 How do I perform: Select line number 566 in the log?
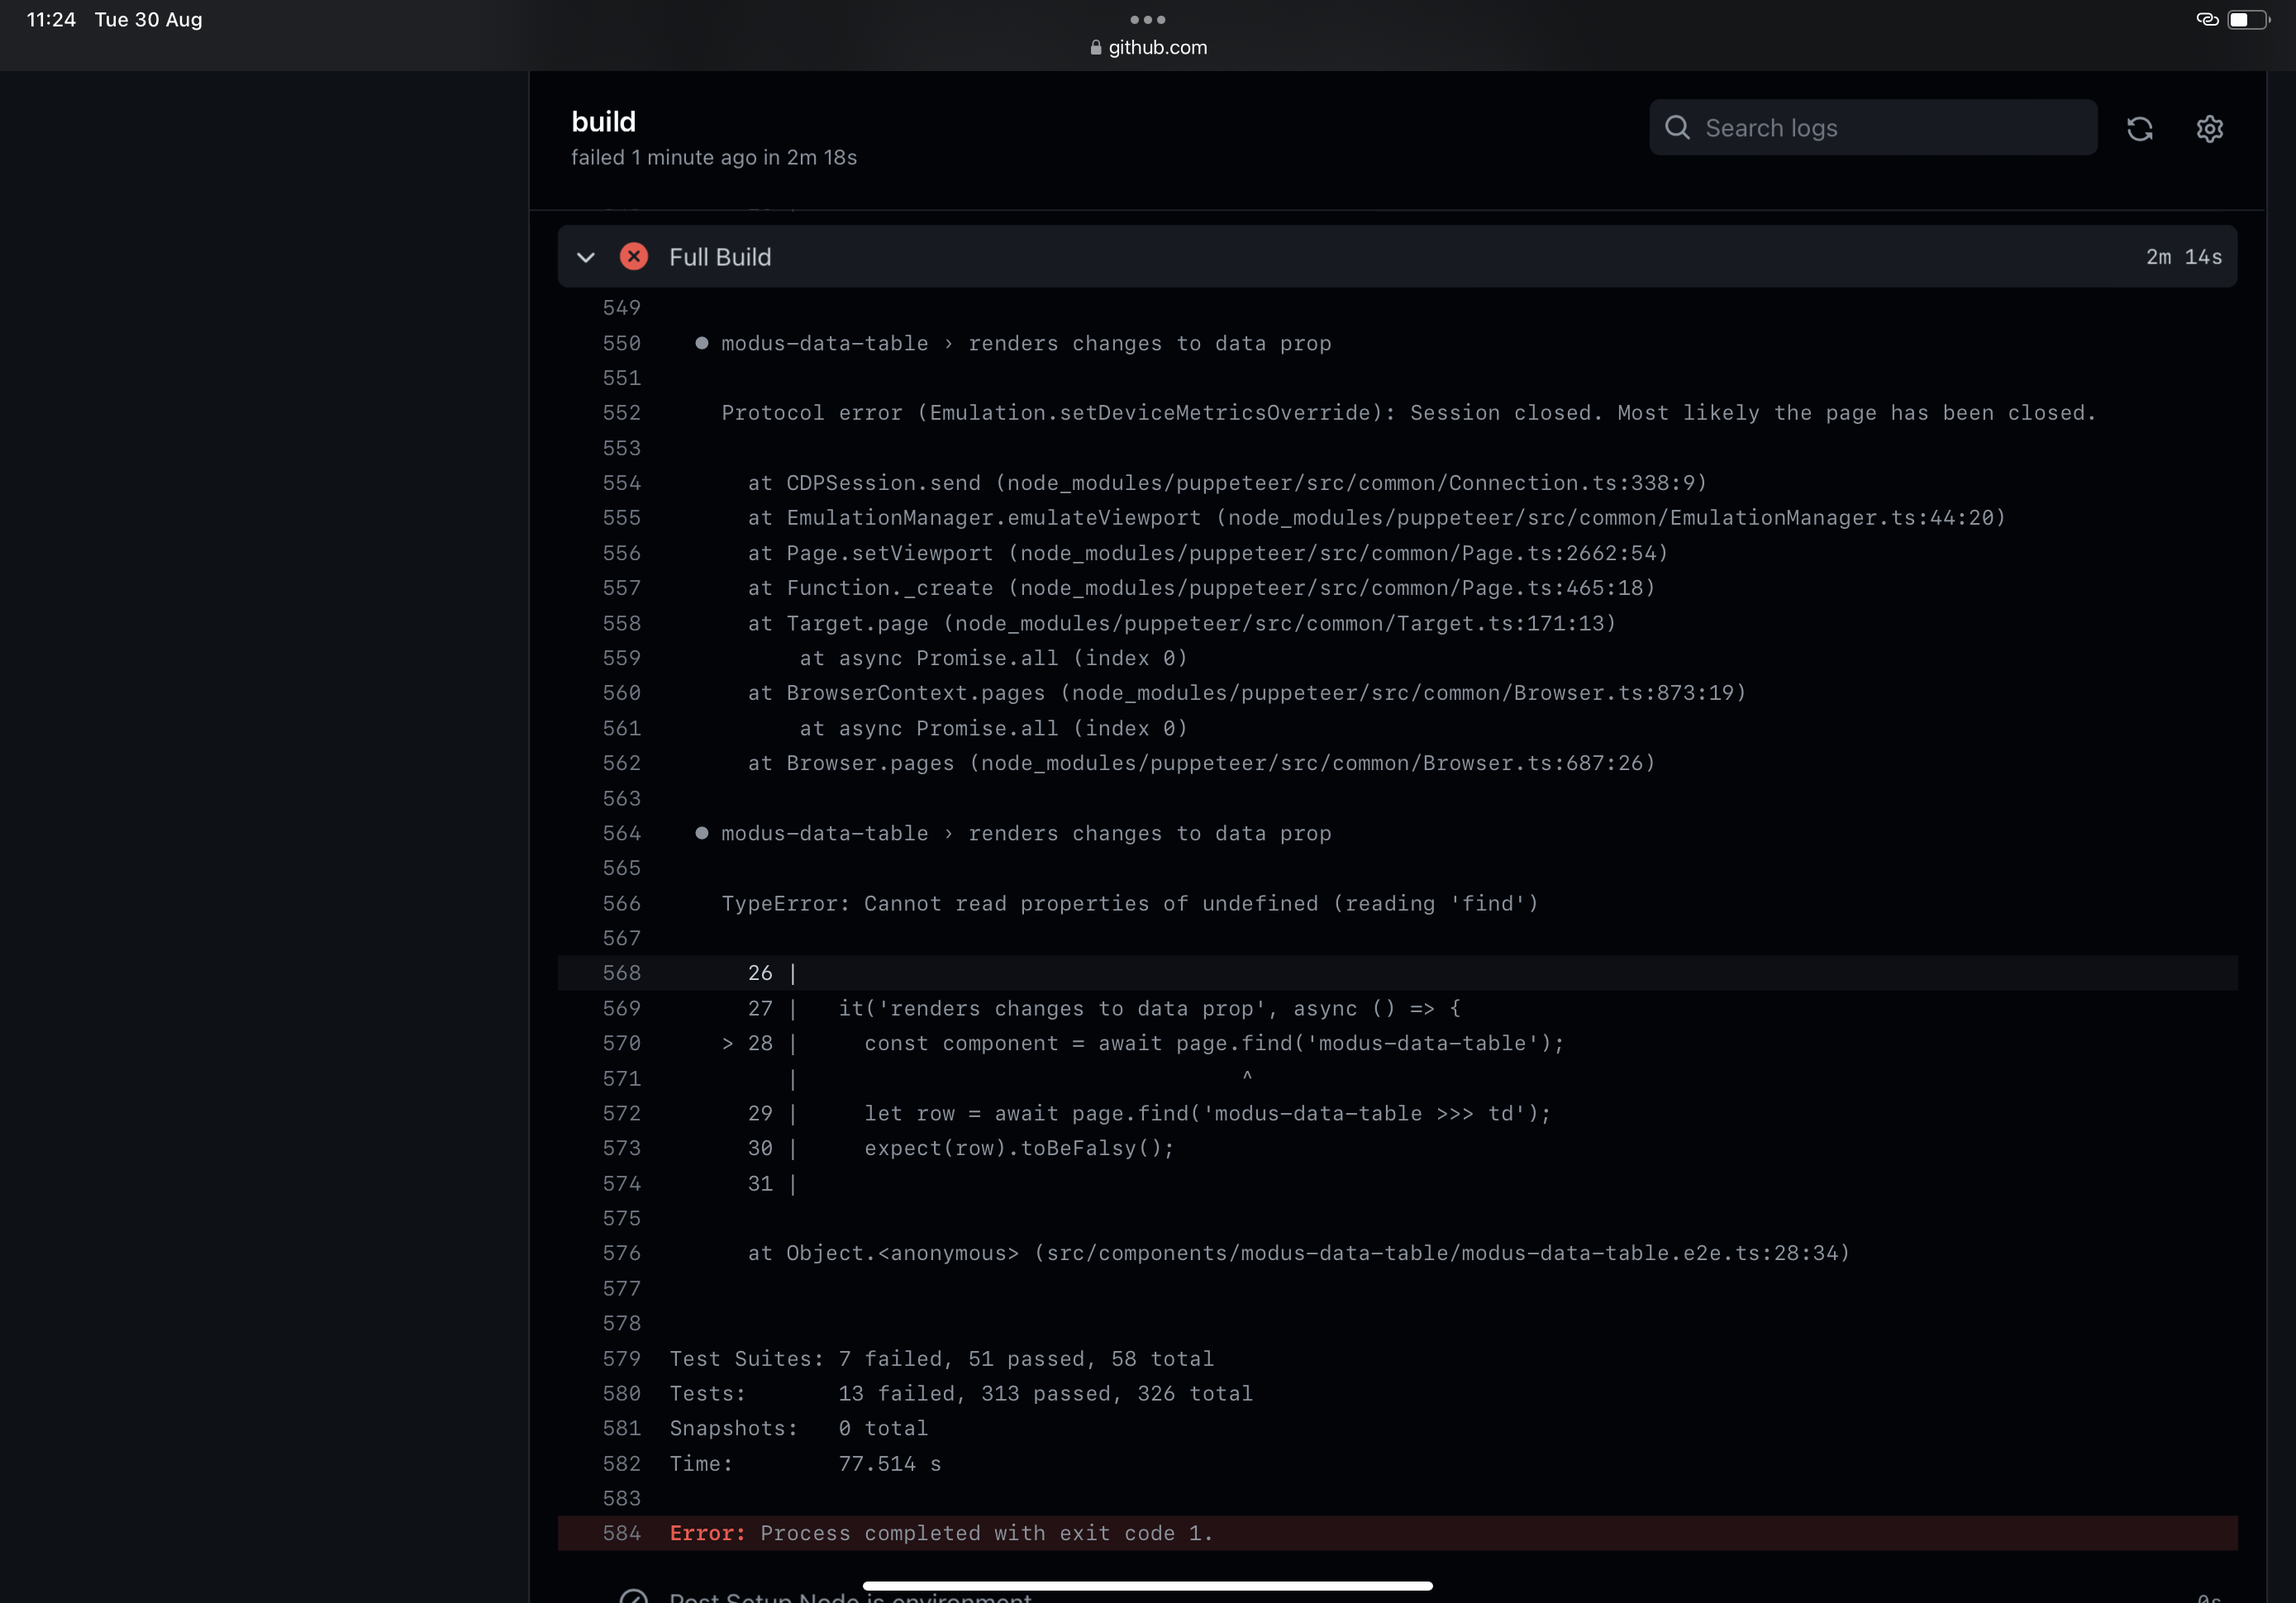[621, 903]
